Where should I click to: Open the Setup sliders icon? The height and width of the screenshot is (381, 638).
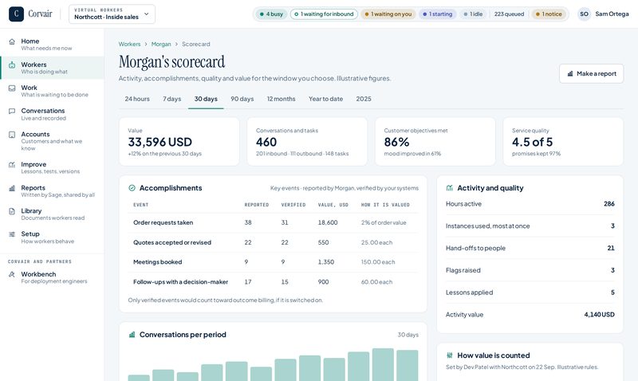(12, 234)
